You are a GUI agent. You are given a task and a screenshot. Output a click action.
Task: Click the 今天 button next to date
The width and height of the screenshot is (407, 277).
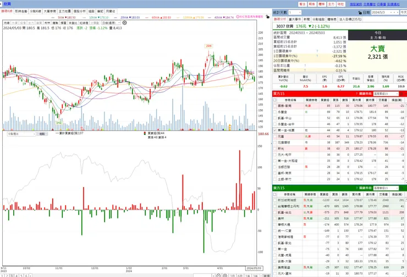[404, 13]
